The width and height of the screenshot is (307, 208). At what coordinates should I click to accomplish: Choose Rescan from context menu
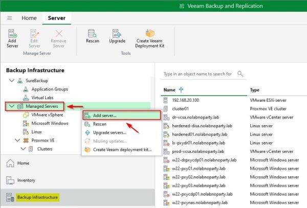(122, 124)
